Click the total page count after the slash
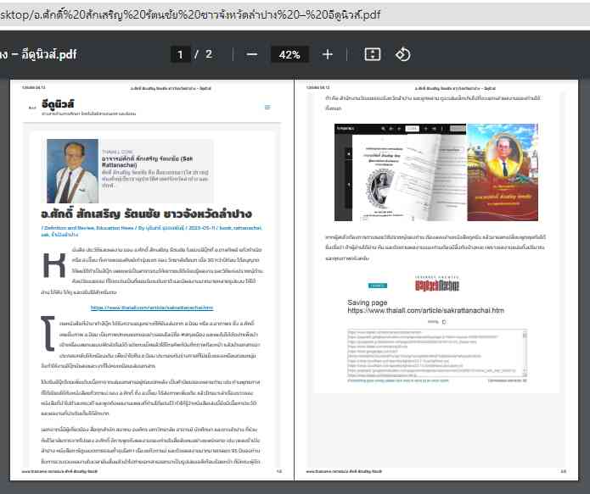The image size is (590, 494). click(209, 54)
